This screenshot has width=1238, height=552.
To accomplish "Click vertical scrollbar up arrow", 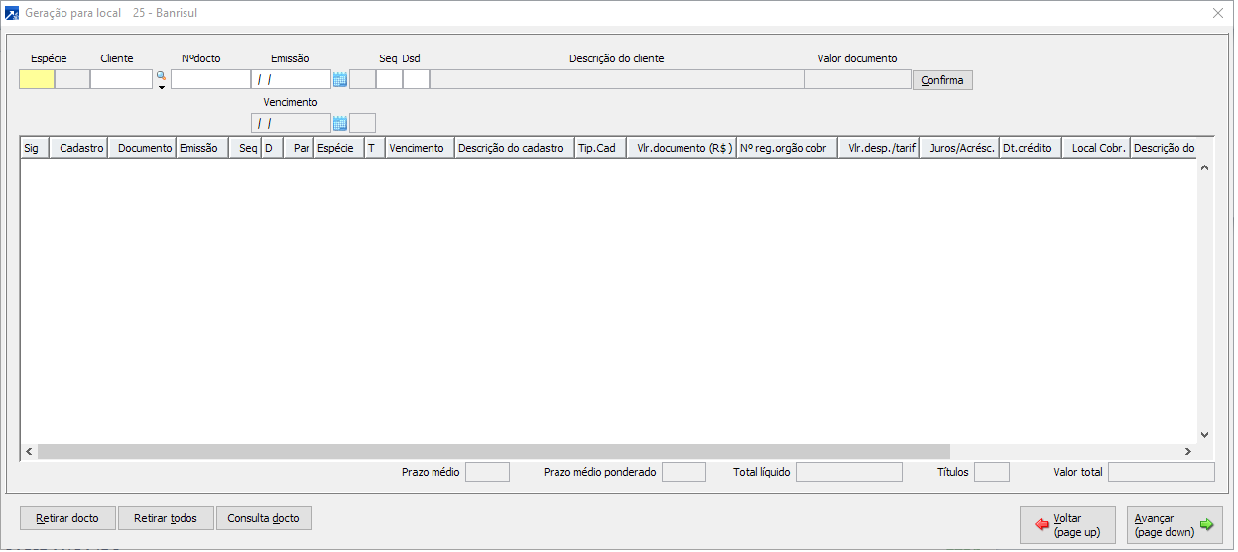I will 1205,167.
